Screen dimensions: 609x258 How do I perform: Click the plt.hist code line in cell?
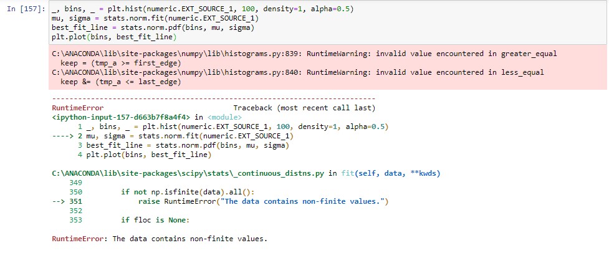[x=203, y=9]
